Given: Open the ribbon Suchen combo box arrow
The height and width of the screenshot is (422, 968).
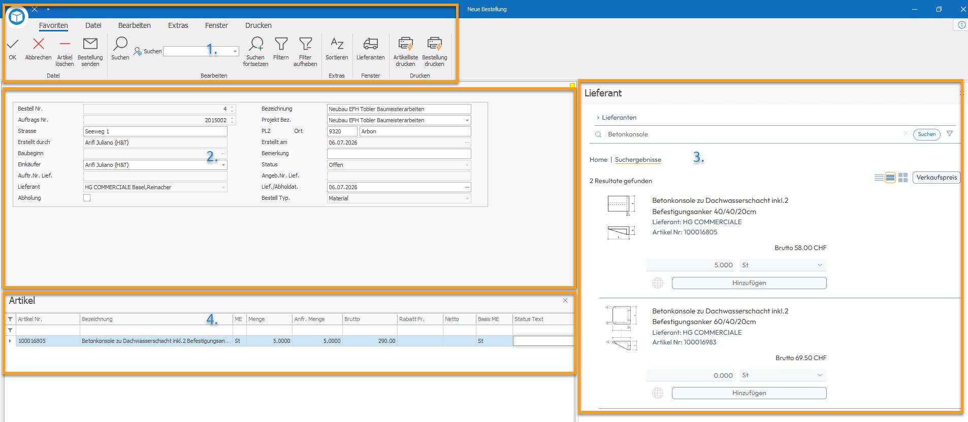Looking at the screenshot, I should 235,51.
